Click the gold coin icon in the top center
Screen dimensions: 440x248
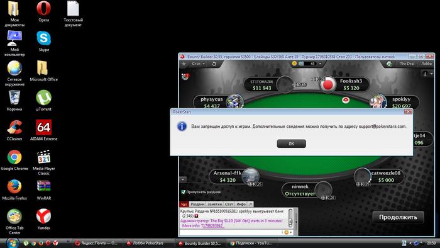294,64
